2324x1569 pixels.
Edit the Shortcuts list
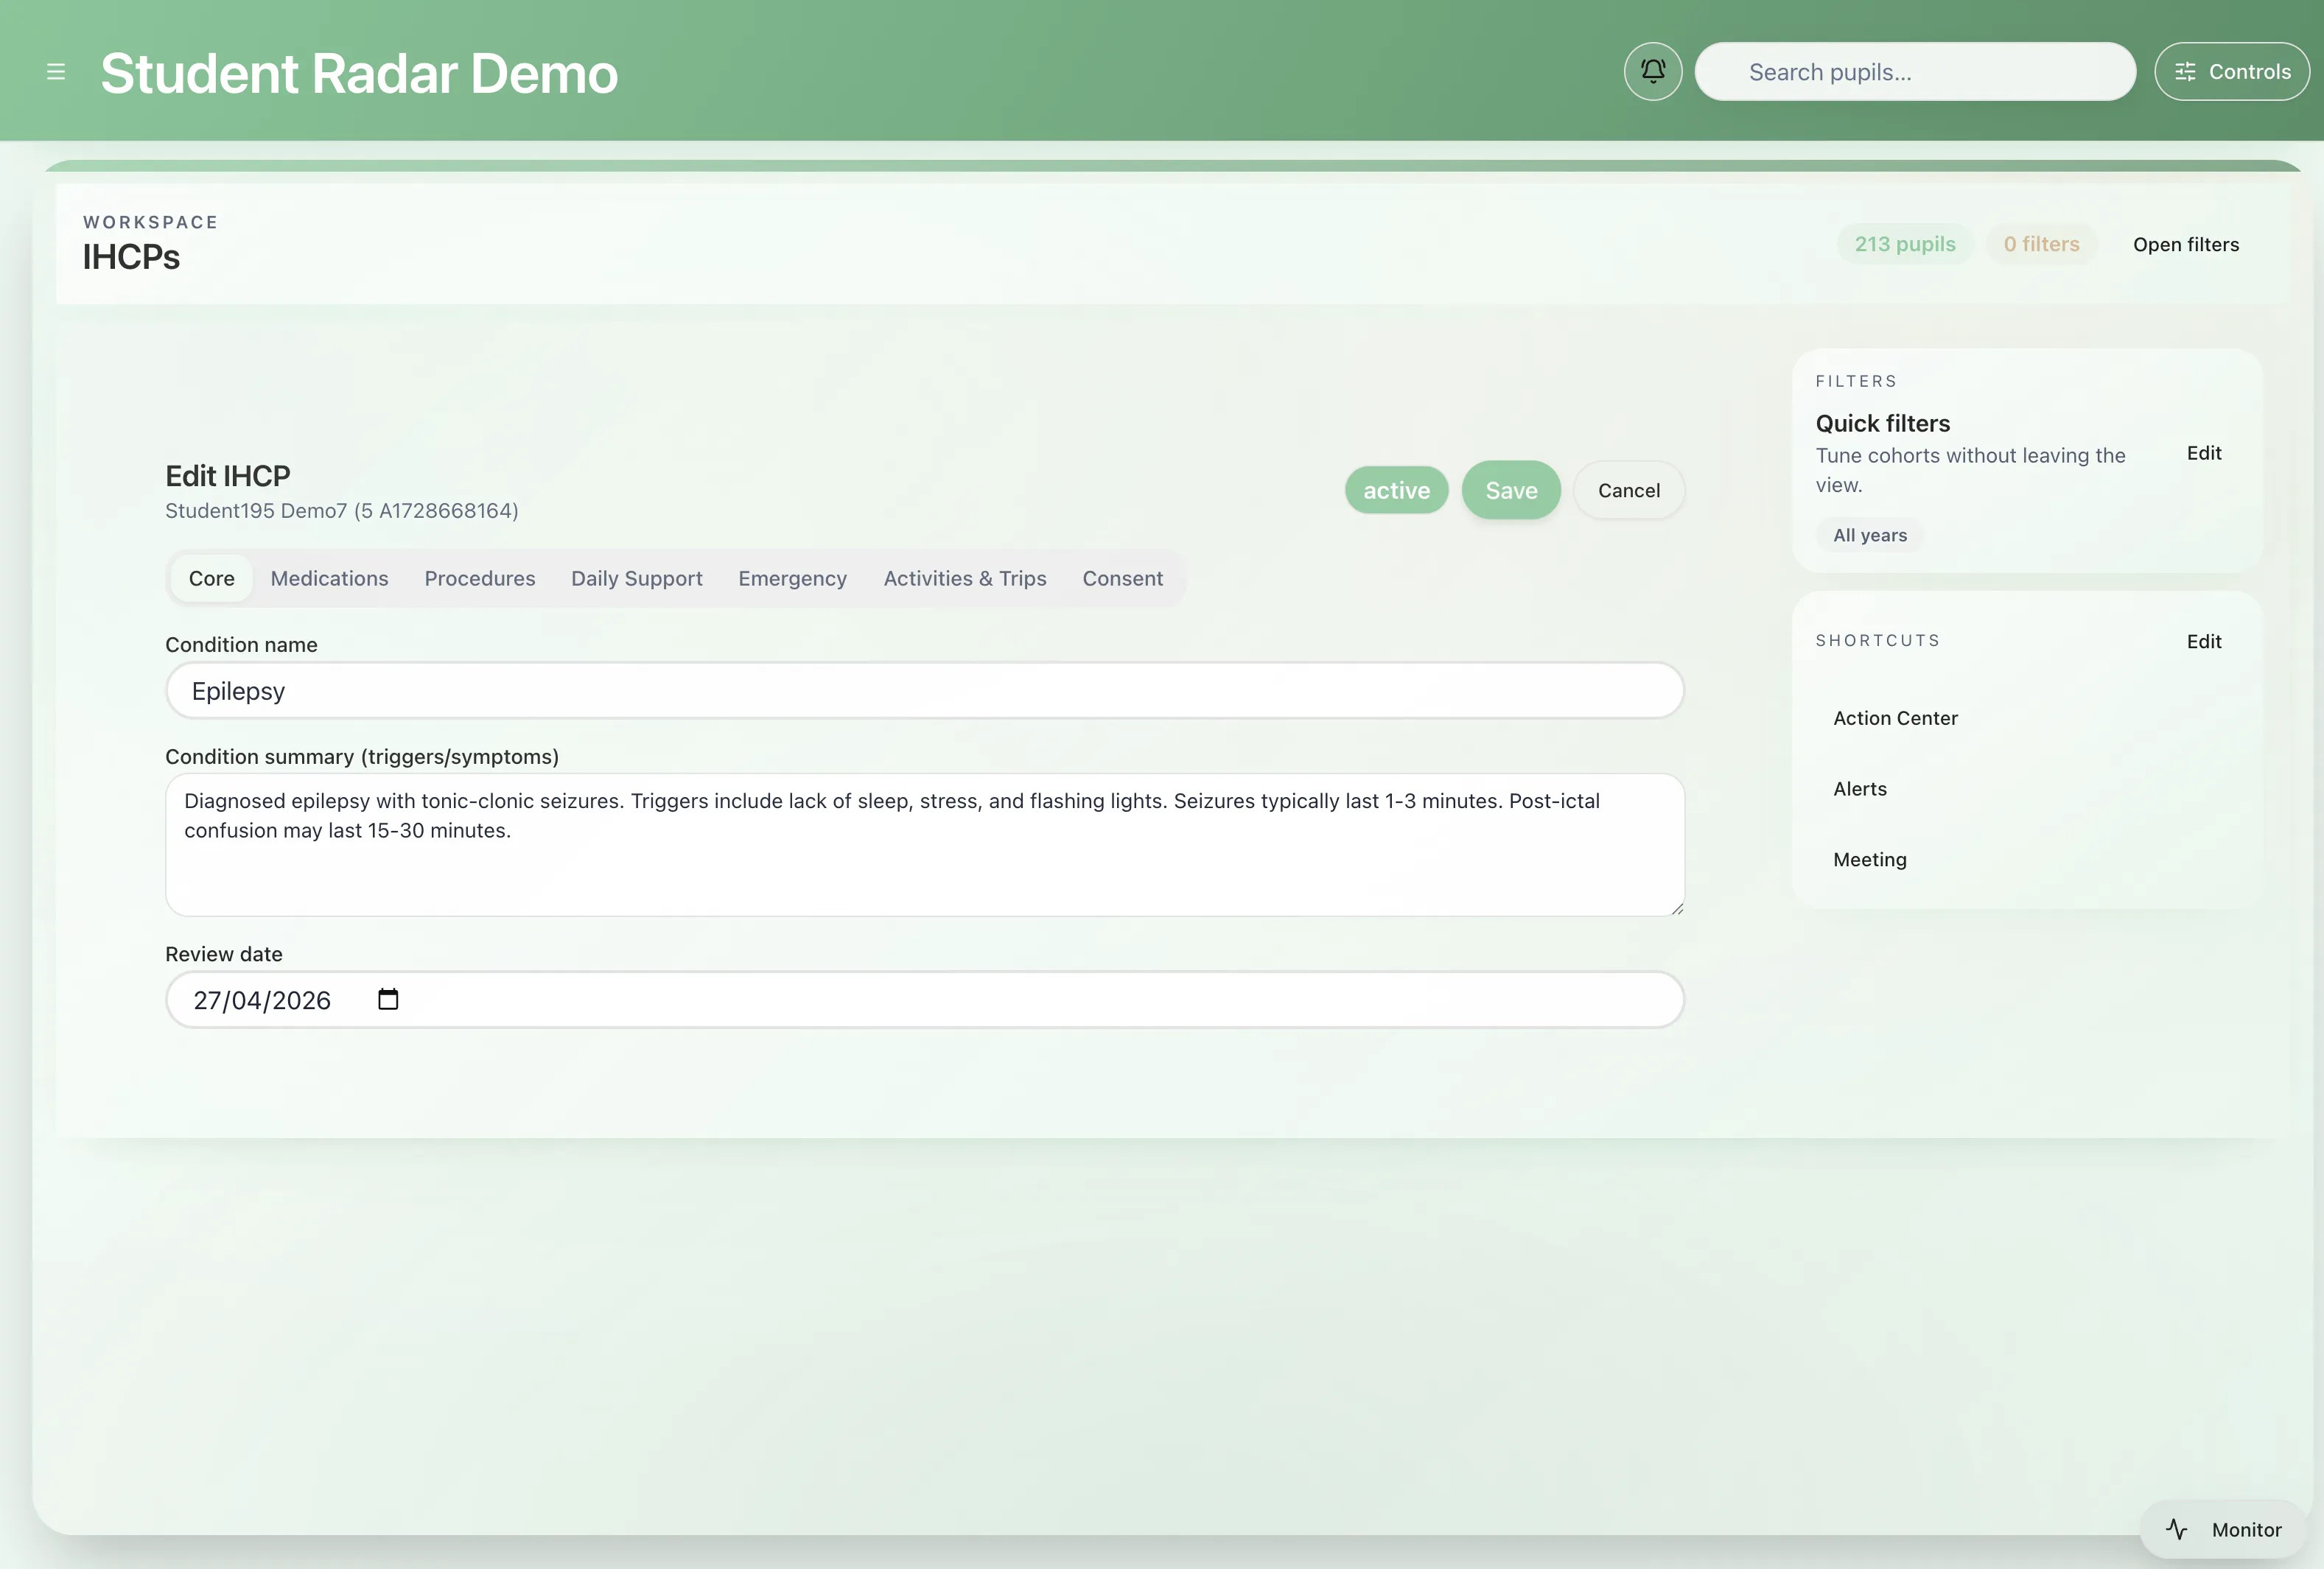coord(2203,641)
